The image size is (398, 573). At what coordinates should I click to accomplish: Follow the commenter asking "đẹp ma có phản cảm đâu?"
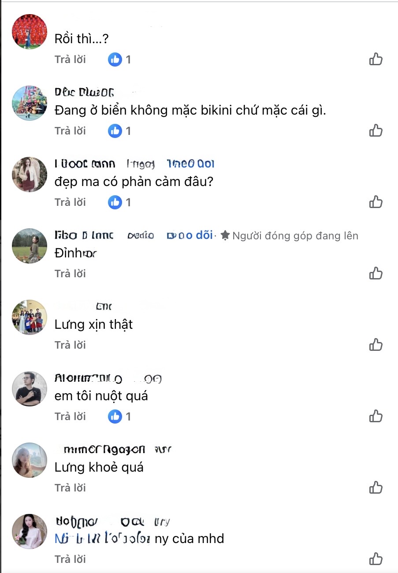[x=190, y=164]
